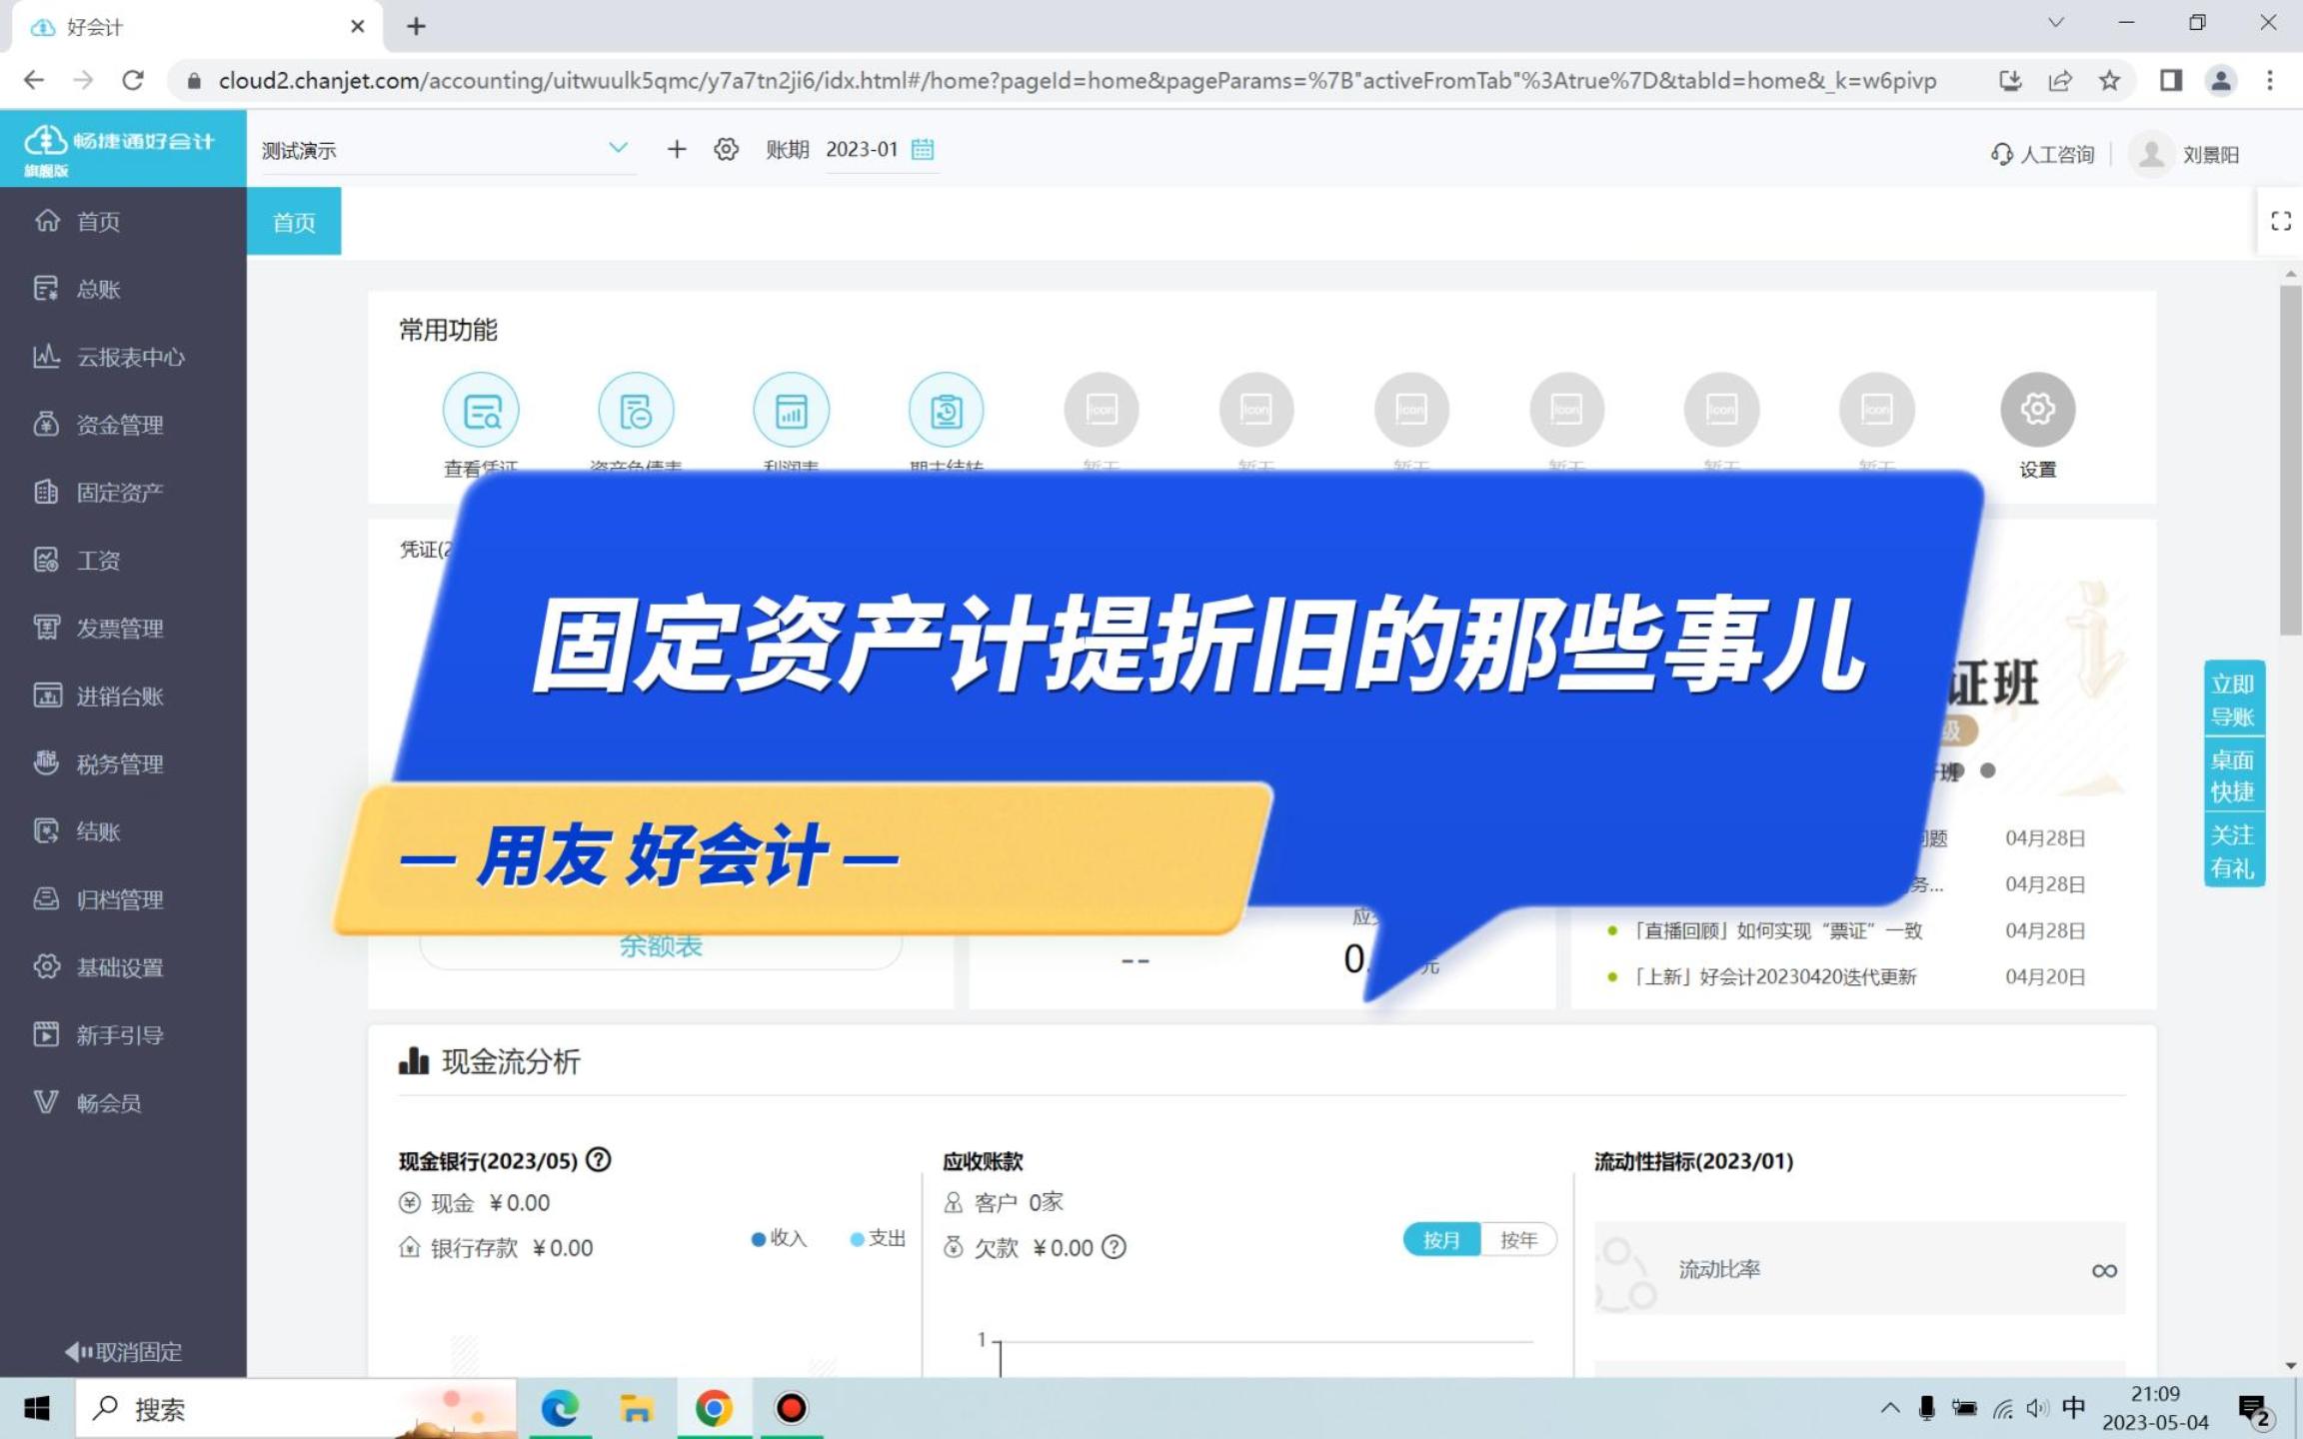Open 设置 gear in 常用功能
Image resolution: width=2303 pixels, height=1439 pixels.
pyautogui.click(x=2037, y=409)
